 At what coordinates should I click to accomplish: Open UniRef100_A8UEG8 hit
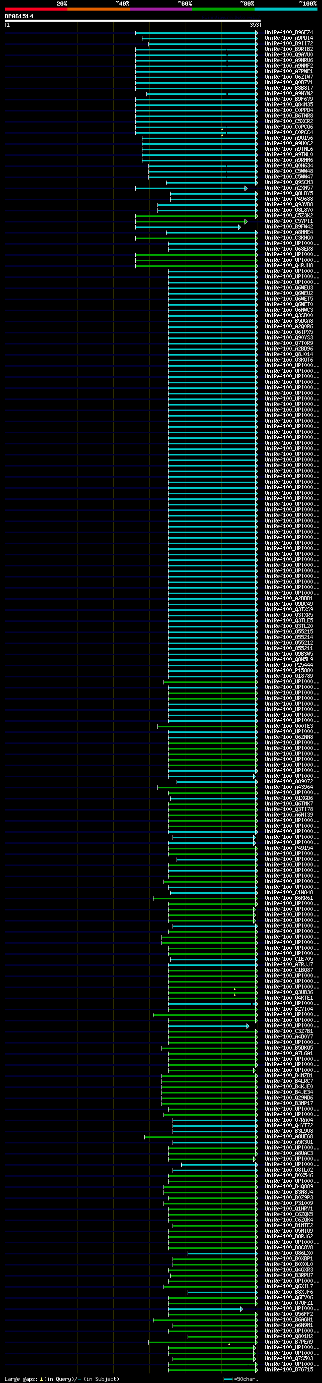[x=289, y=1136]
